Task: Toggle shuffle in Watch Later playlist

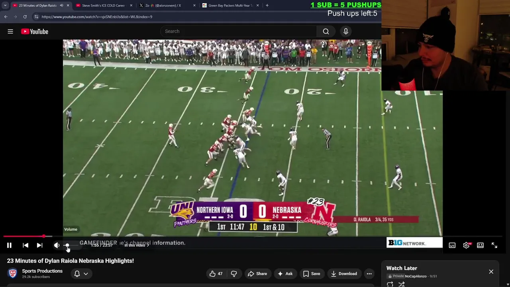Action: pyautogui.click(x=402, y=284)
